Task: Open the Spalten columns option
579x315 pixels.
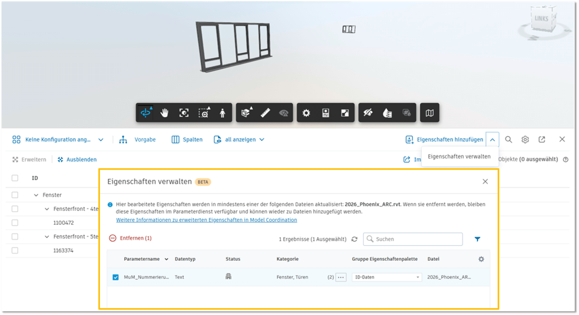Action: point(187,139)
